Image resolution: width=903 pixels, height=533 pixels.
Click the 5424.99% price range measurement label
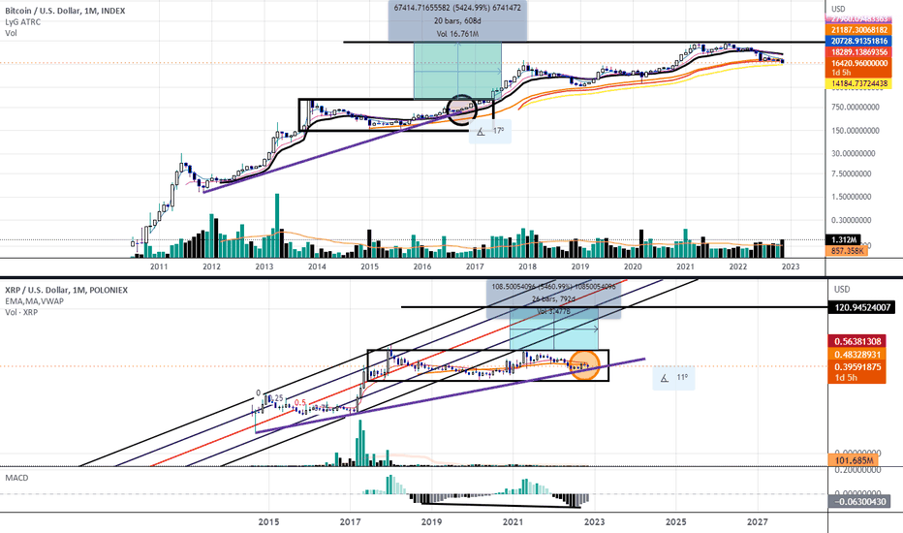click(458, 8)
